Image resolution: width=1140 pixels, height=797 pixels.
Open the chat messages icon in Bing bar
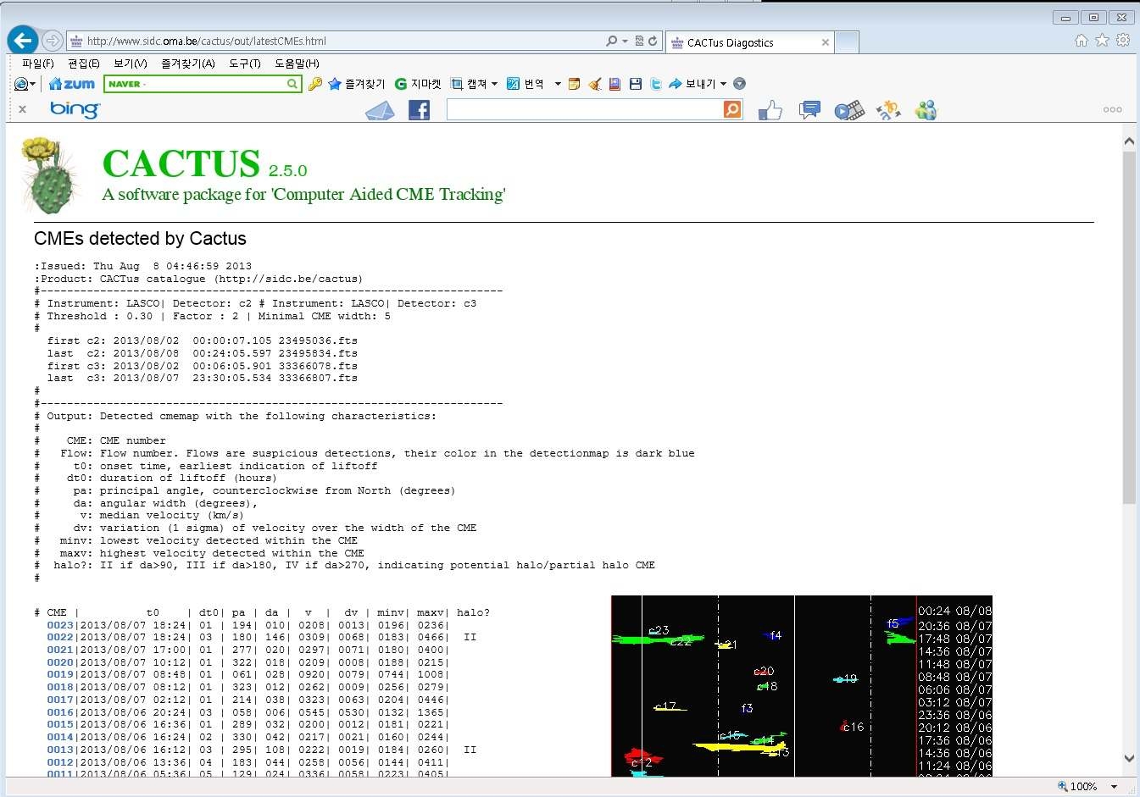(810, 109)
